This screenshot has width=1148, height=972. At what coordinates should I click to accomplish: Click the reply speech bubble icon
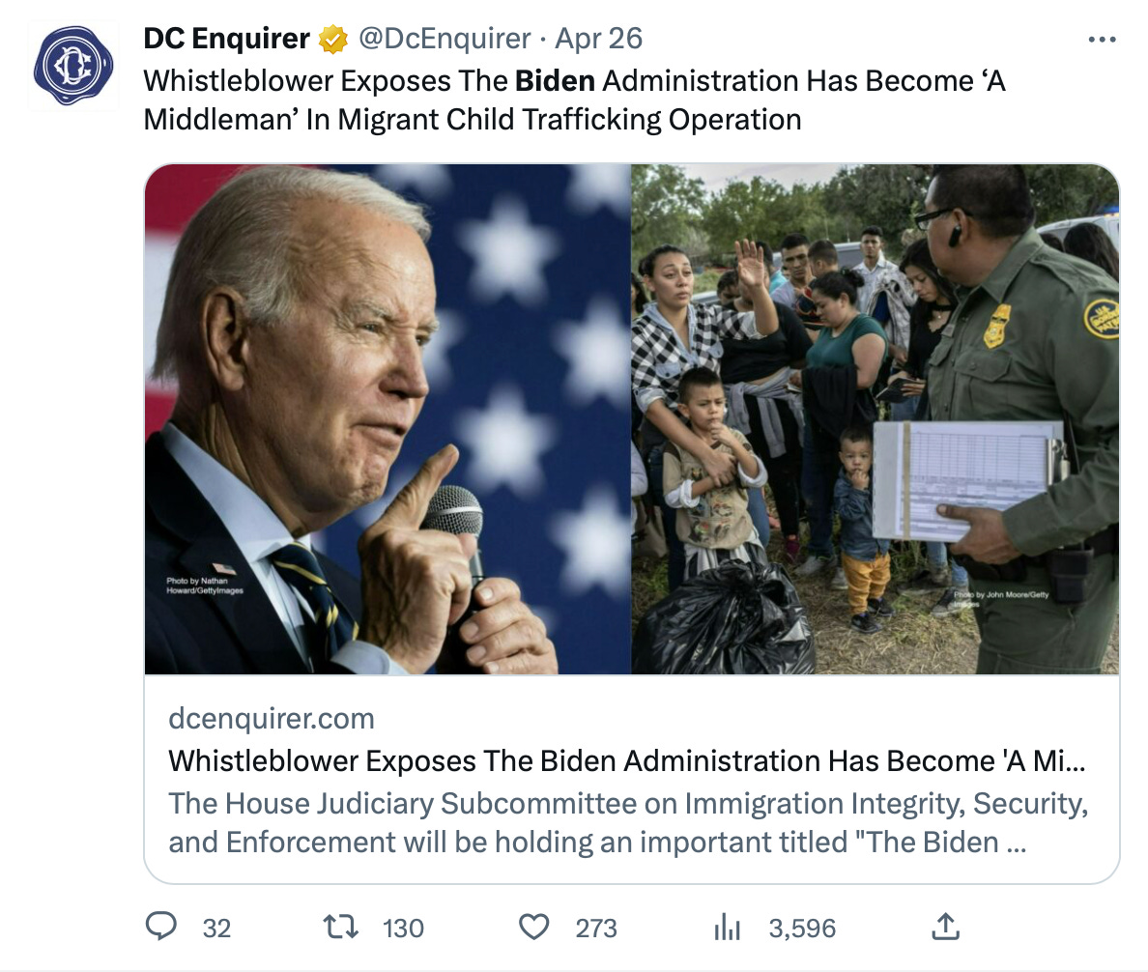point(160,928)
